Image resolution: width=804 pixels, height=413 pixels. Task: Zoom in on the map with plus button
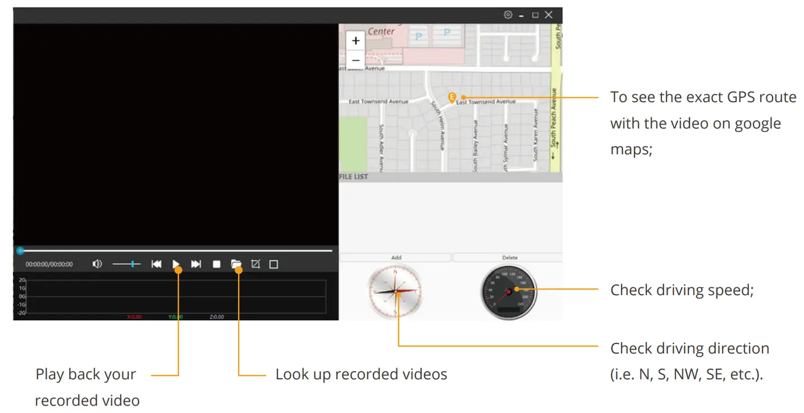click(x=355, y=40)
